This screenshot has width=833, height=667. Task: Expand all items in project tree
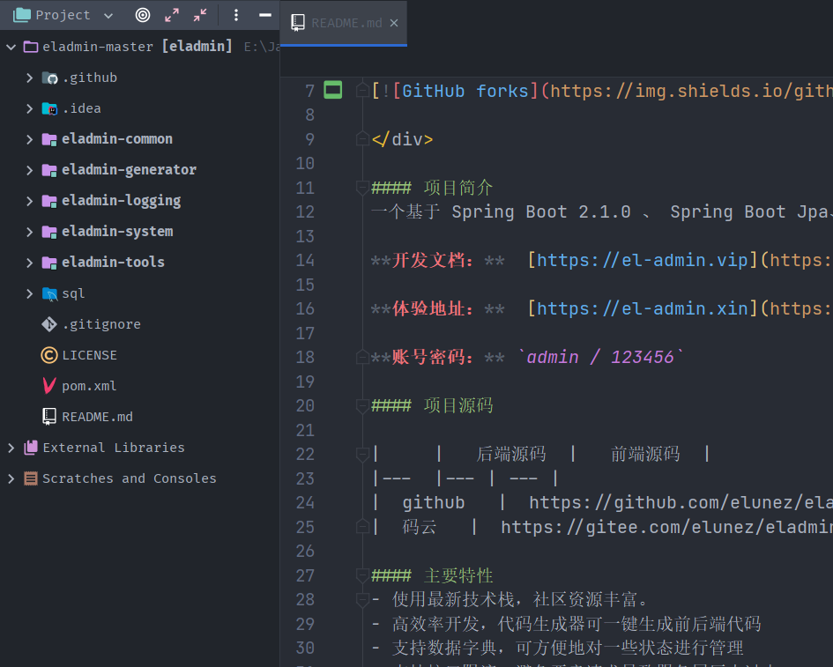click(x=172, y=15)
